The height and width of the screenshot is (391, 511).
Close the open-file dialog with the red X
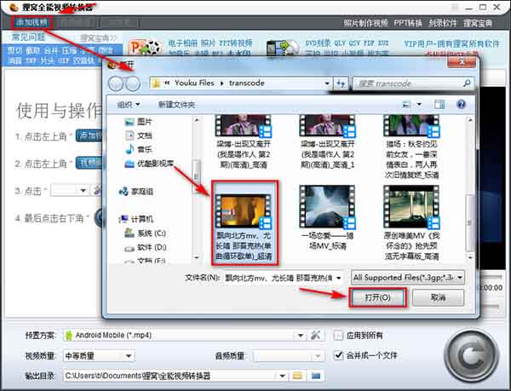[461, 61]
